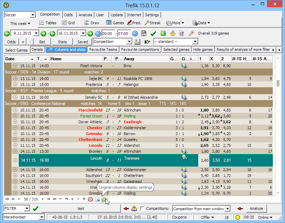Viewport: 285px width, 223px height.
Task: Click the Bet button
Action: pos(42,42)
